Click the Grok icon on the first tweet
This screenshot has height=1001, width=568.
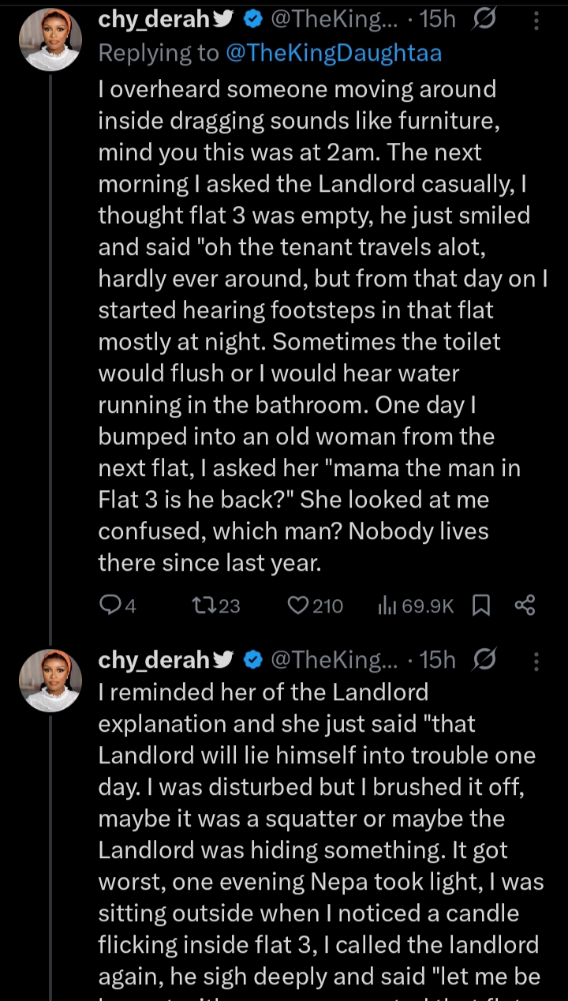pyautogui.click(x=483, y=21)
